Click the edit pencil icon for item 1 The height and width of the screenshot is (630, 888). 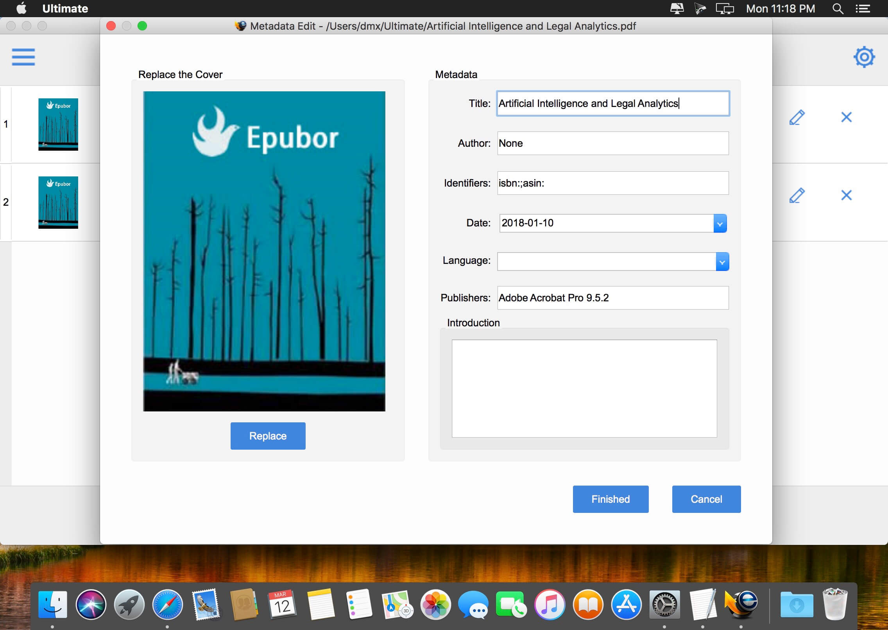797,117
